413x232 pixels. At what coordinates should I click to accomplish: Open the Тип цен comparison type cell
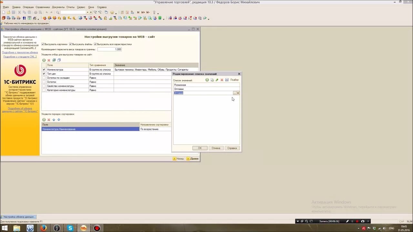click(101, 74)
